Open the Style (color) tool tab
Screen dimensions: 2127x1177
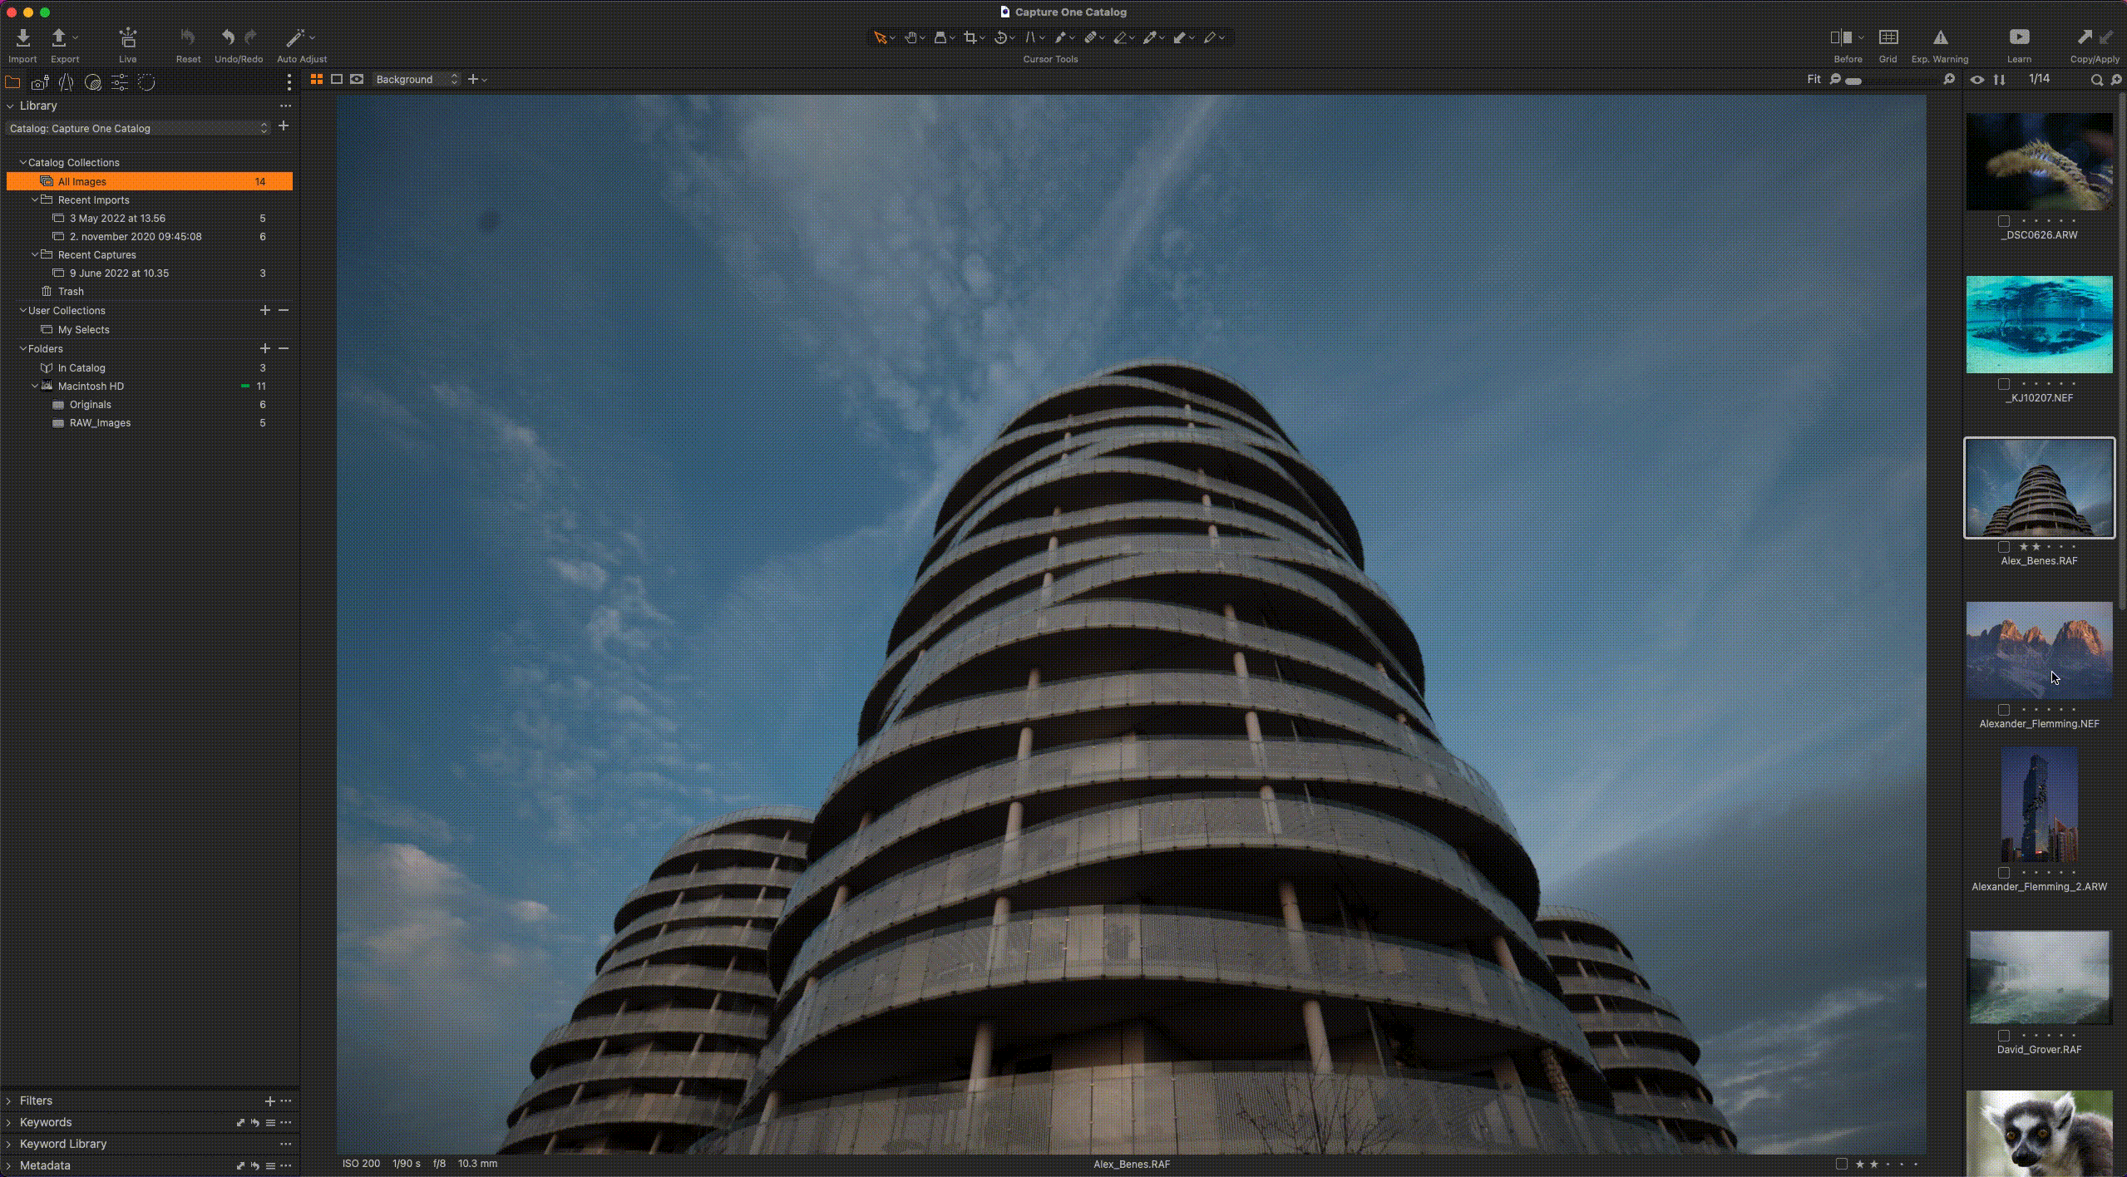pyautogui.click(x=93, y=82)
